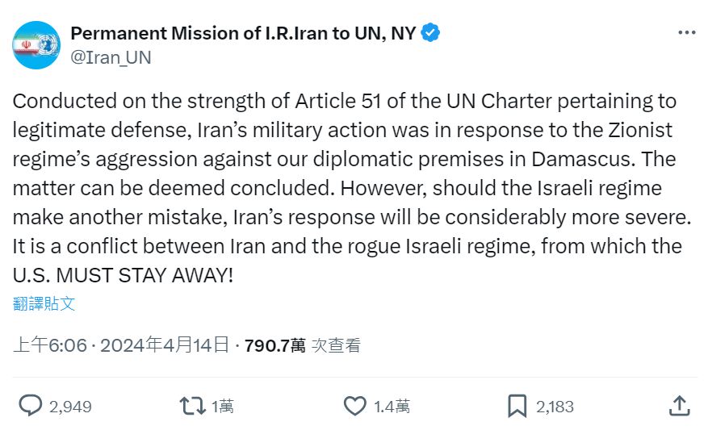This screenshot has height=430, width=708.
Task: Like the post with the heart icon
Action: 355,406
